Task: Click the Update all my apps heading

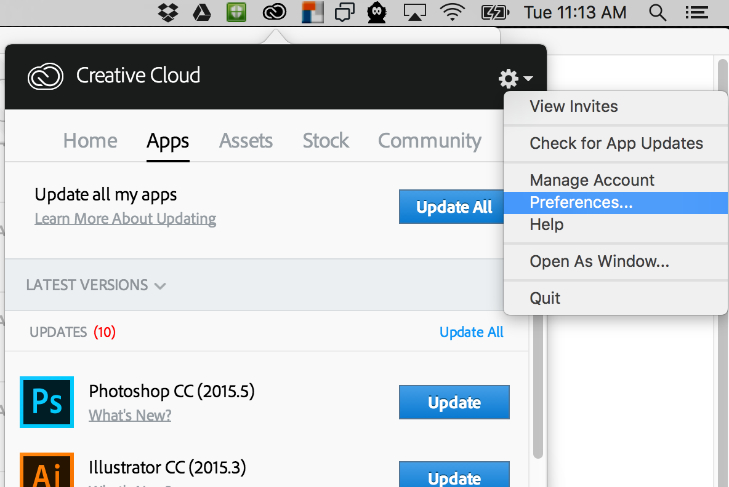Action: tap(105, 194)
